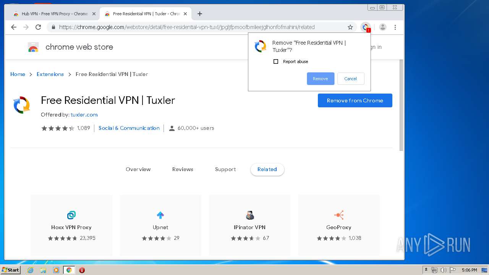Click the Hoxx VPN Proxy icon
The image size is (489, 275).
(x=71, y=215)
